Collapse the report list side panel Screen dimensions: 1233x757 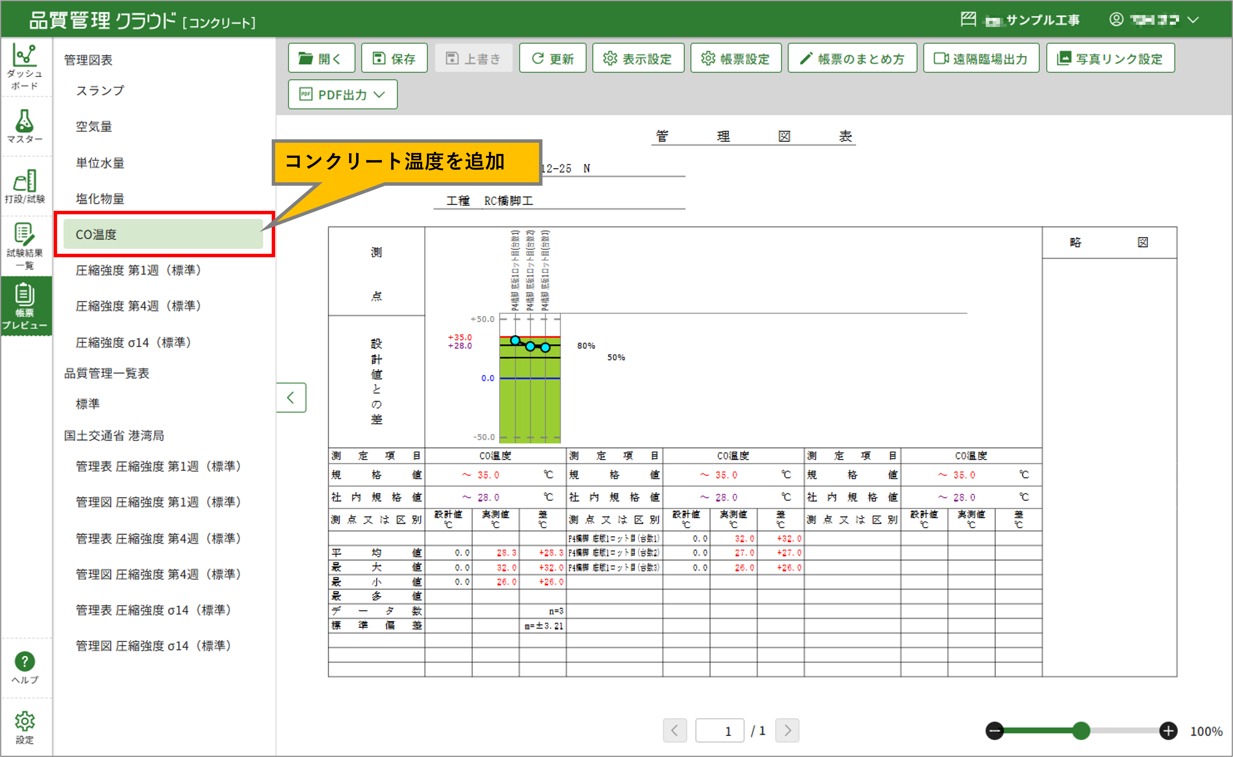(x=291, y=397)
